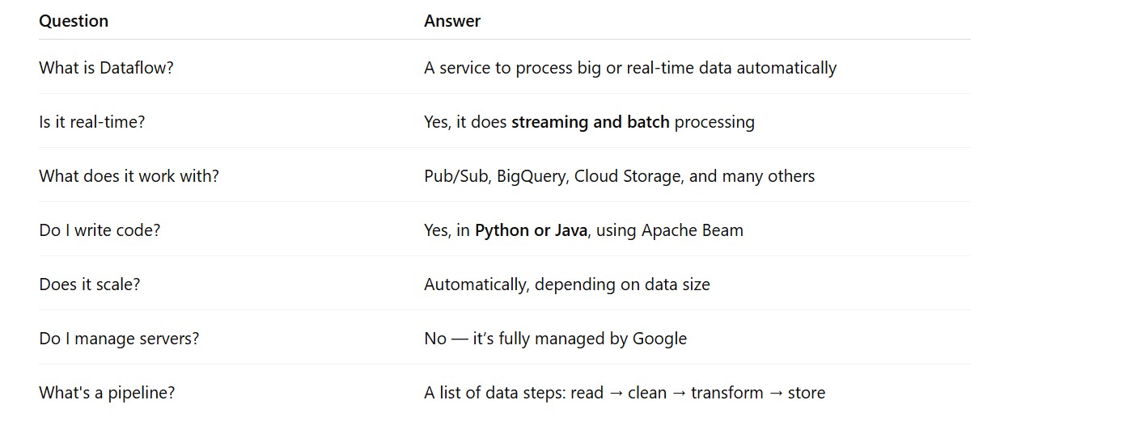Click the bold 'streaming and batch' text
Image resolution: width=1144 pixels, height=434 pixels.
(x=590, y=122)
